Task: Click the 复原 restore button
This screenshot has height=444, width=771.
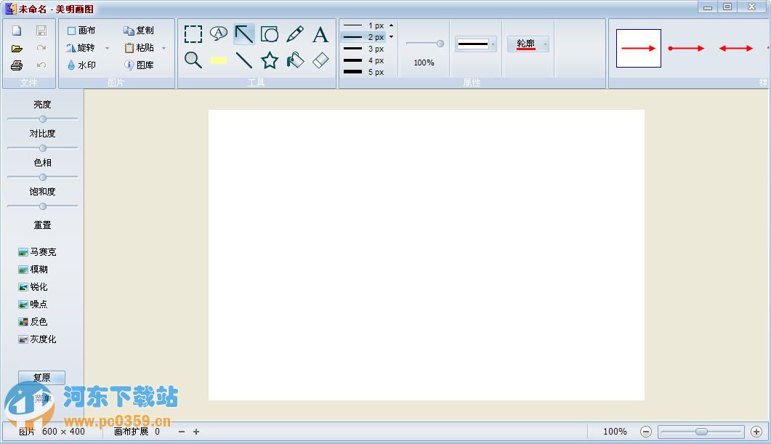Action: tap(42, 378)
